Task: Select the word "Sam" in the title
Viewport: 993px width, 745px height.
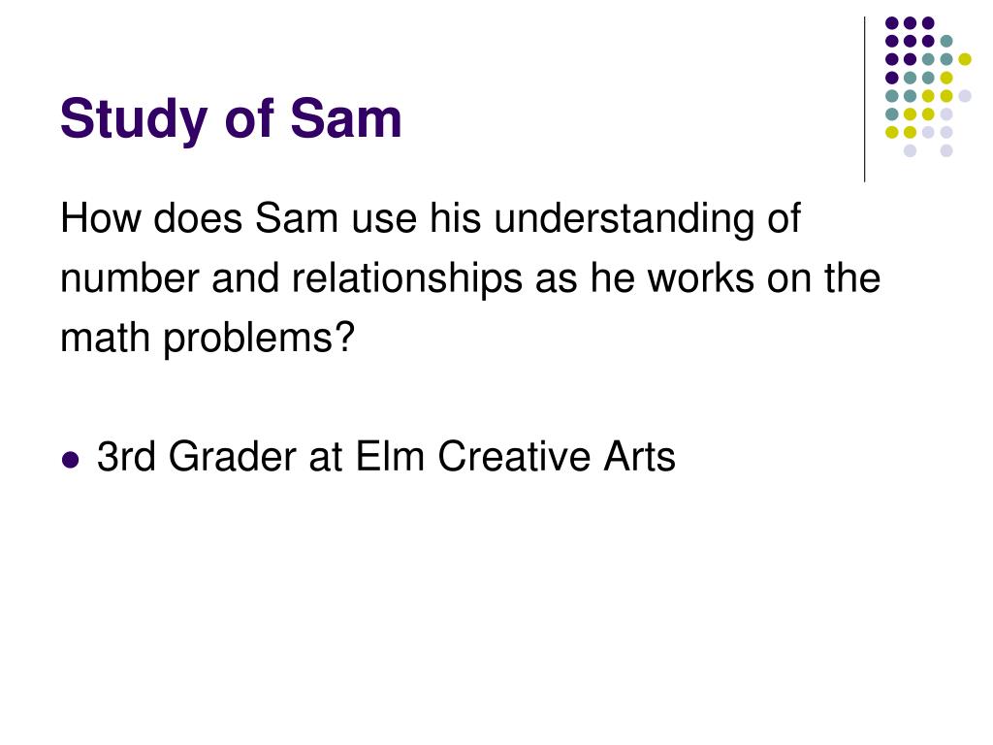Action: point(346,118)
